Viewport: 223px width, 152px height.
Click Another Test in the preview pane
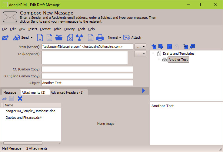(x=163, y=106)
